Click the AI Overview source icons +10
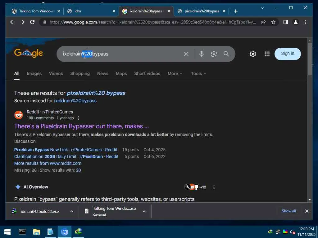This screenshot has width=318, height=238. click(195, 187)
